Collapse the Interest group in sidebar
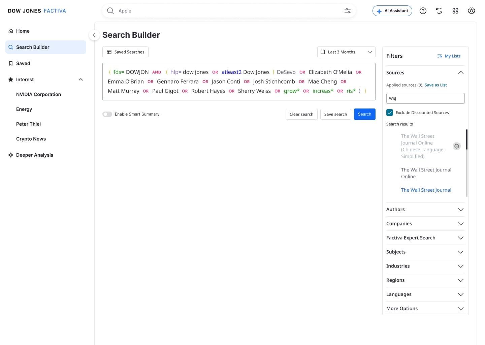 81,80
